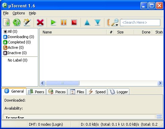The width and height of the screenshot is (165, 129).
Task: Switch to the General tab
Action: [14, 91]
